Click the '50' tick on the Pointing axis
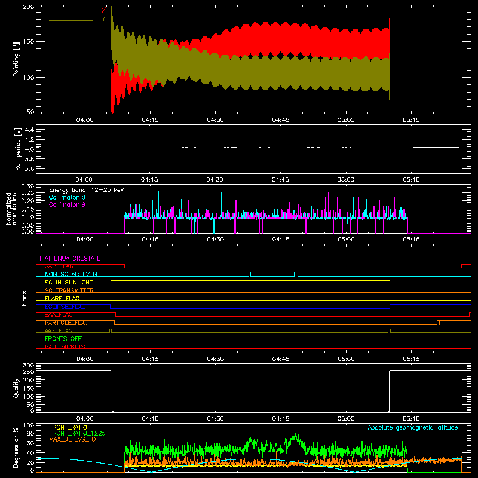Viewport: 478px width, 478px height. click(30, 112)
